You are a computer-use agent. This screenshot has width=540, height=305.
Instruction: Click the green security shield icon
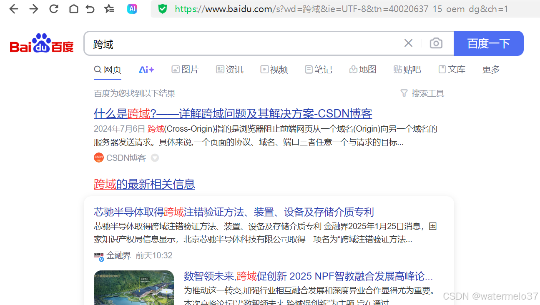163,9
